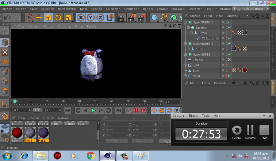Toggle X axis lock

[x=81, y=17]
